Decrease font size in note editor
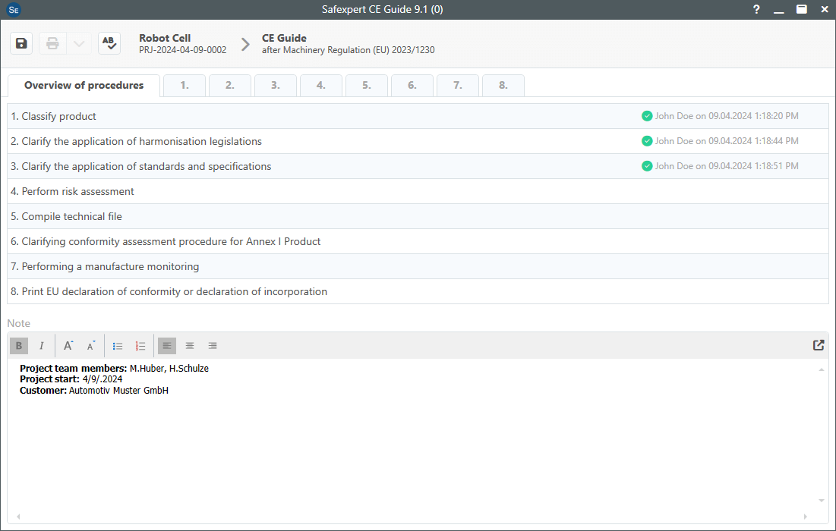This screenshot has width=836, height=531. (90, 346)
